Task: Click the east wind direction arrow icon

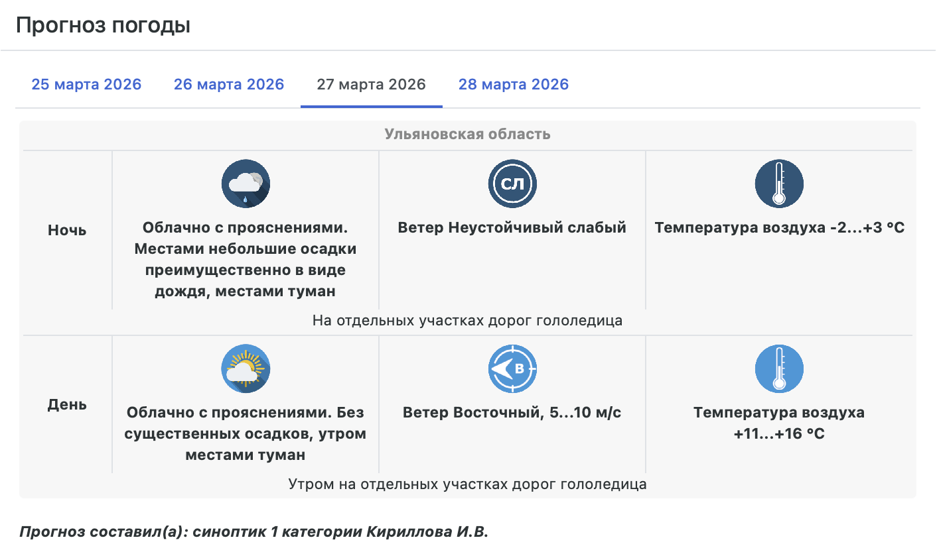Action: pyautogui.click(x=512, y=368)
